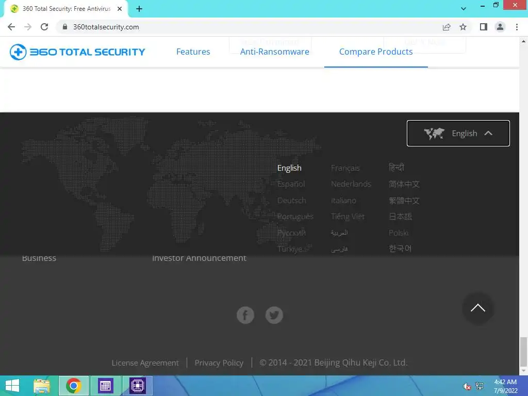Go to the Features tab

coord(193,52)
